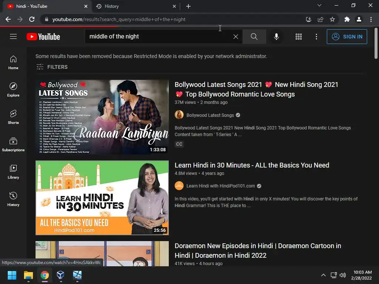Viewport: 379px width, 284px height.
Task: Open the Chrome three-dot menu
Action: click(x=371, y=19)
